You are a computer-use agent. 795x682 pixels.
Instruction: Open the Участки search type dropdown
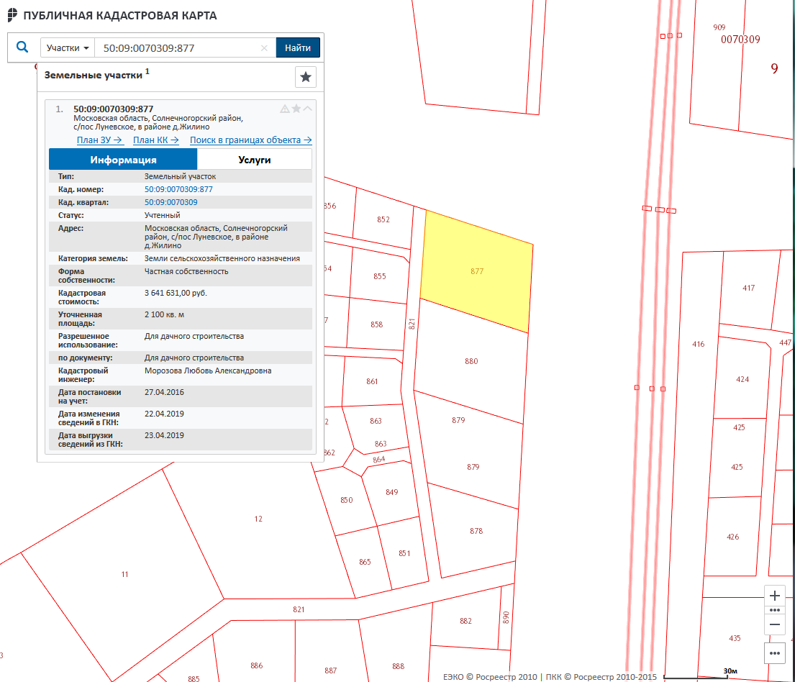68,47
